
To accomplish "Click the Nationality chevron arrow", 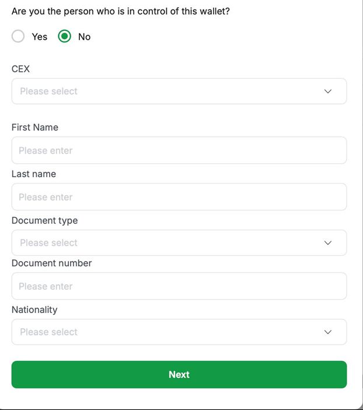I will [x=328, y=332].
